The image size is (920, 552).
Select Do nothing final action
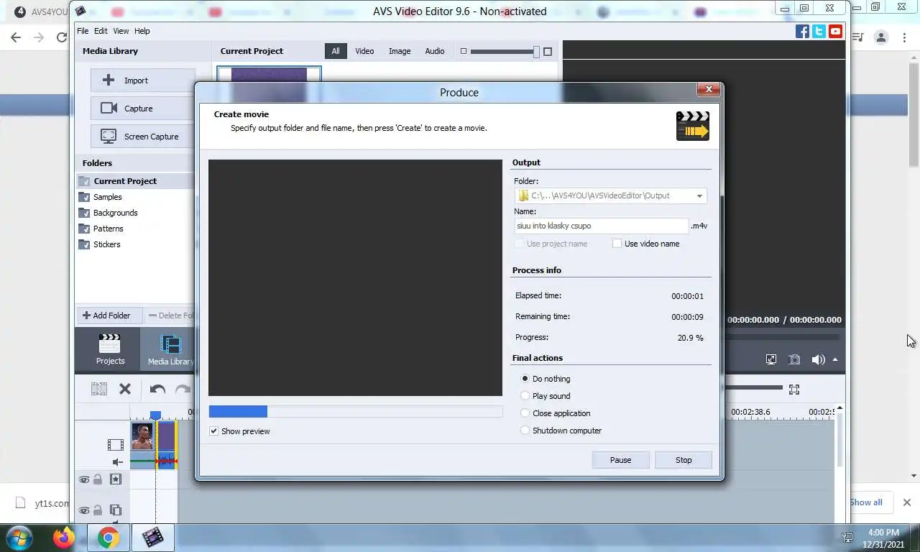click(x=525, y=379)
